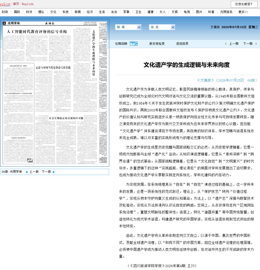
Task: Open the 报纸 dropdown
Action: [x=128, y=27]
